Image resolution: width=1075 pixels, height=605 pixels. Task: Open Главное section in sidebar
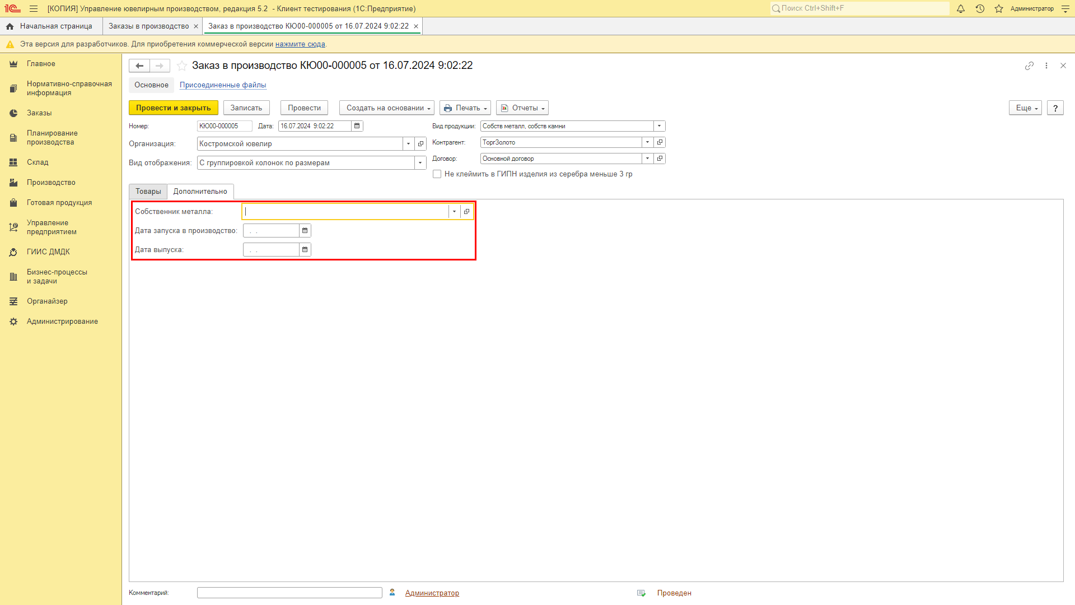(x=60, y=64)
